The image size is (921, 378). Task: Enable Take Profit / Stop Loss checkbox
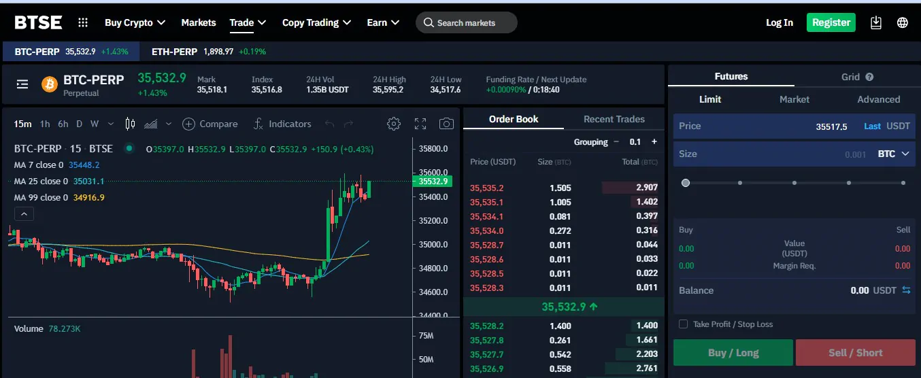coord(684,324)
